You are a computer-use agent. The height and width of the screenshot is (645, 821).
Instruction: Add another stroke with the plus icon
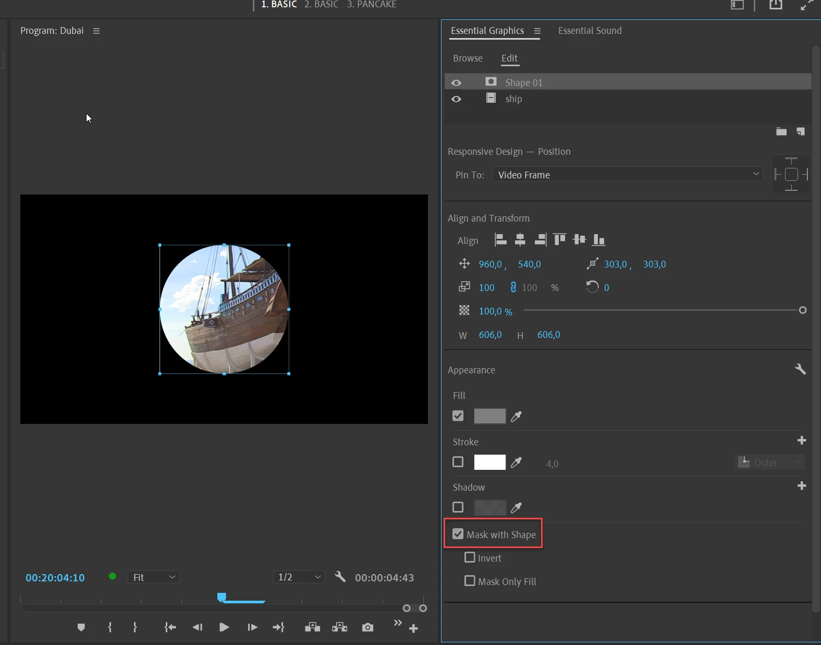tap(802, 441)
